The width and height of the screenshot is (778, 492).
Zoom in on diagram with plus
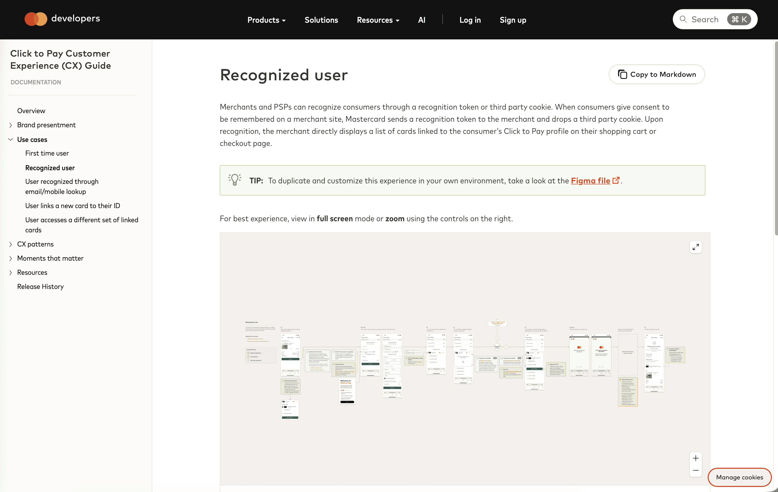[696, 458]
